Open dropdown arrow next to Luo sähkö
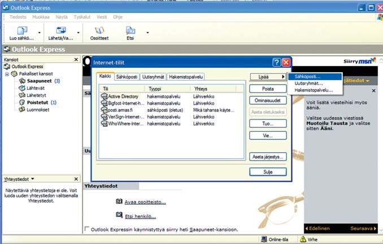 tap(39, 33)
